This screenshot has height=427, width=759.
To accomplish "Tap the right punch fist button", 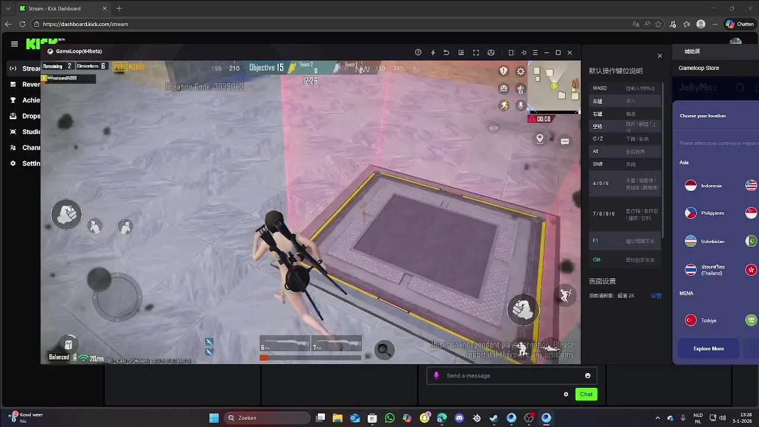I will click(x=523, y=309).
